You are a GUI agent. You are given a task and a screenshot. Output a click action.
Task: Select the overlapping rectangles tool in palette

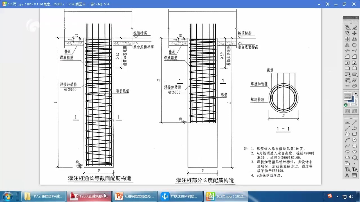347,27
